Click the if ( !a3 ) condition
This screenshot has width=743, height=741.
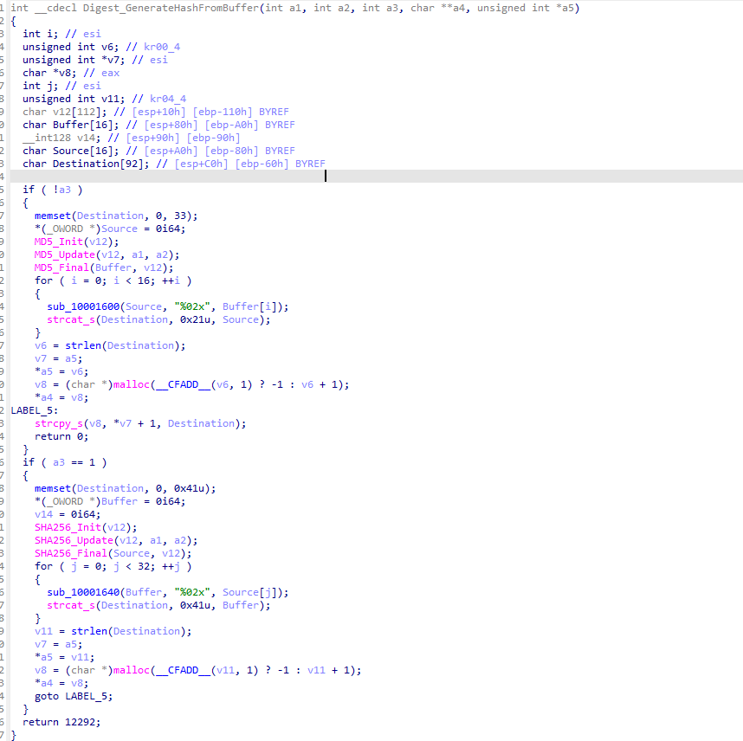[x=53, y=190]
